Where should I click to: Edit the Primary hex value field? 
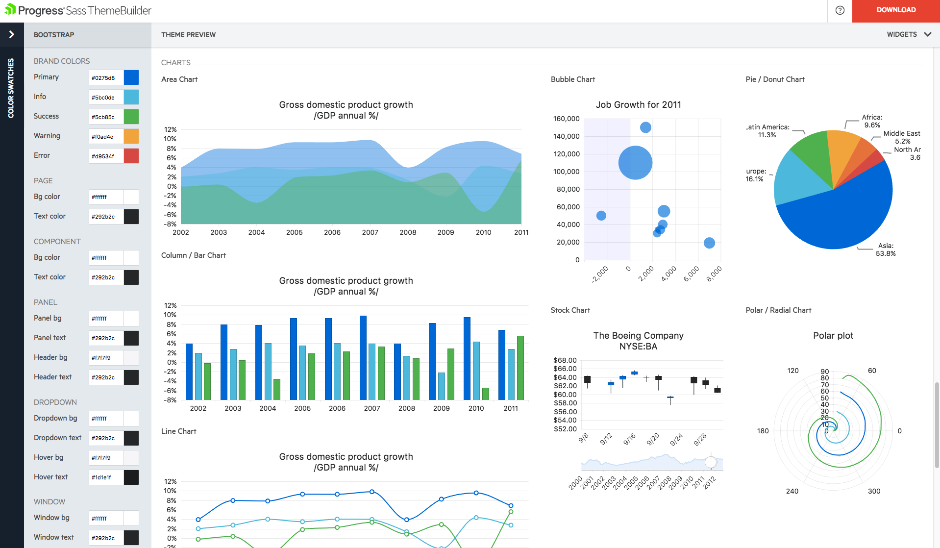coord(105,77)
